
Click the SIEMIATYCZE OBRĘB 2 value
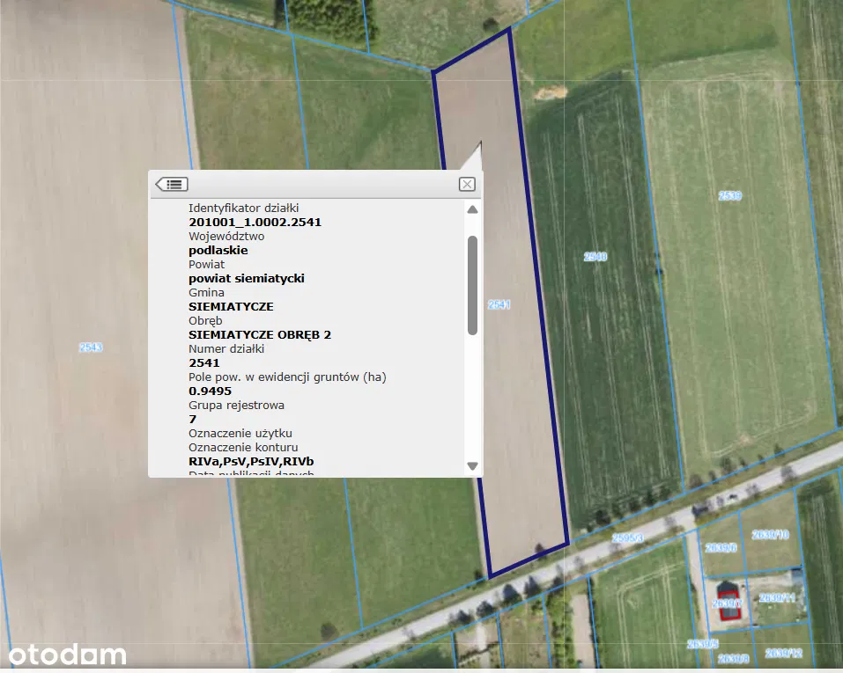click(260, 335)
